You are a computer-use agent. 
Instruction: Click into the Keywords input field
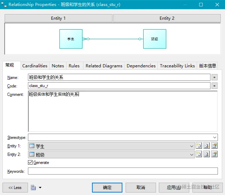point(123,171)
